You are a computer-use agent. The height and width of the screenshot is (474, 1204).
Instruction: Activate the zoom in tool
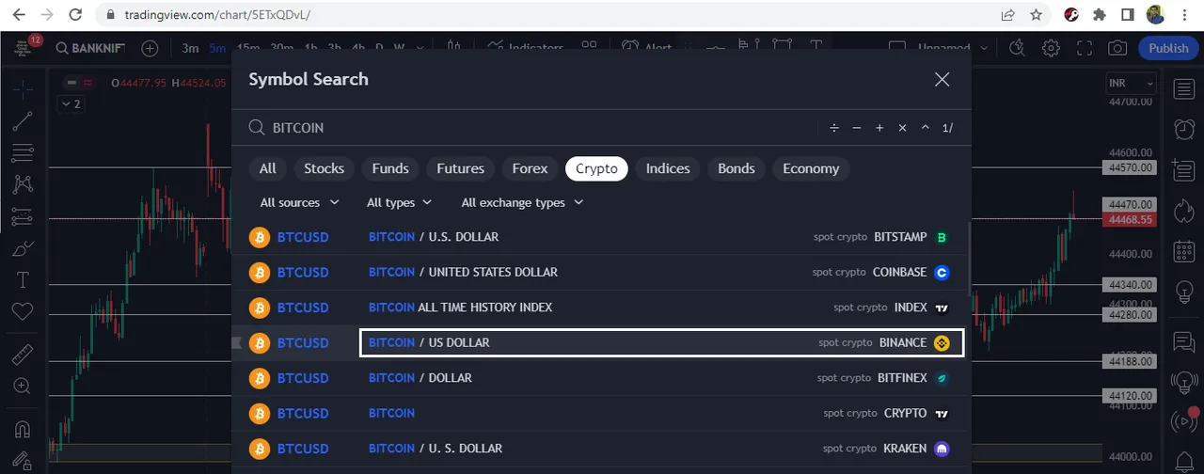click(23, 386)
